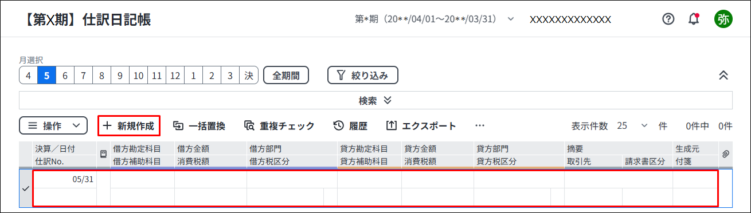Click the エクスポート export button
The height and width of the screenshot is (213, 751).
click(421, 126)
